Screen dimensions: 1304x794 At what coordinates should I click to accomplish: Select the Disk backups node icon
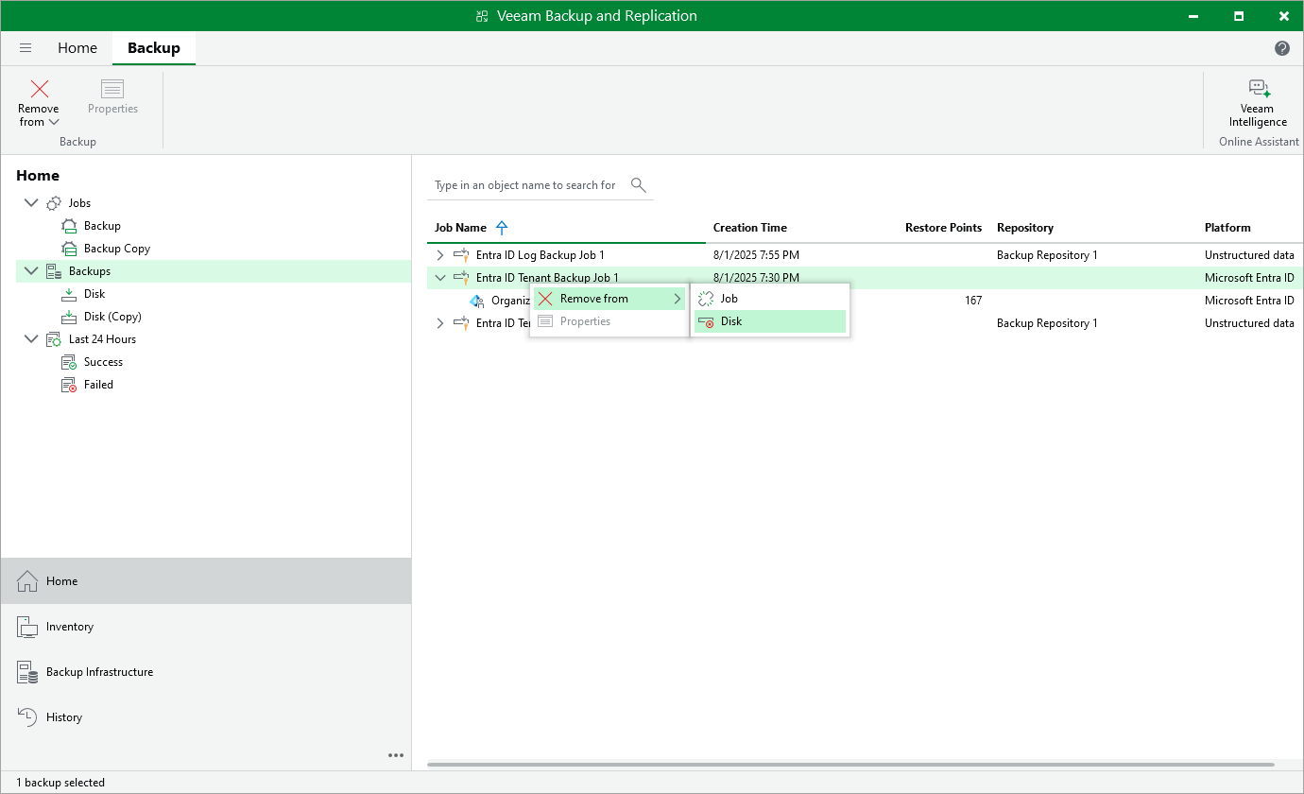(x=69, y=293)
